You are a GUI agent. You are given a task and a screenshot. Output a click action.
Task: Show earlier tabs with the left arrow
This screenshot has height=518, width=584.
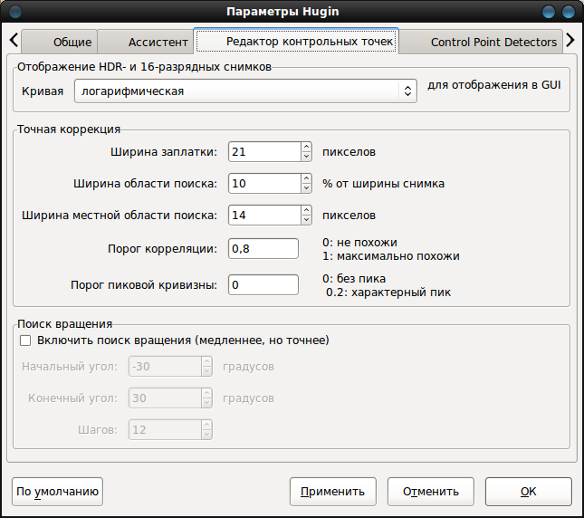point(14,40)
